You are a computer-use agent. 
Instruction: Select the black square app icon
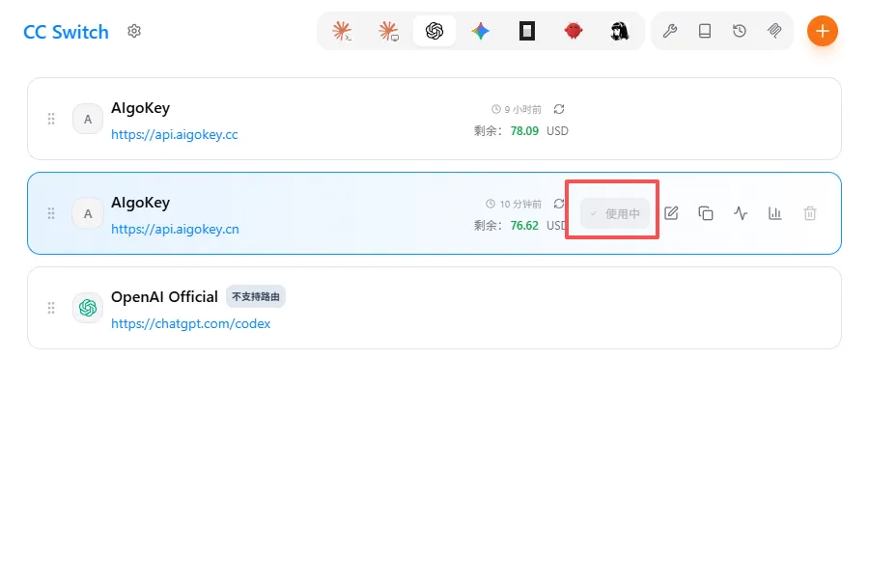pyautogui.click(x=527, y=31)
